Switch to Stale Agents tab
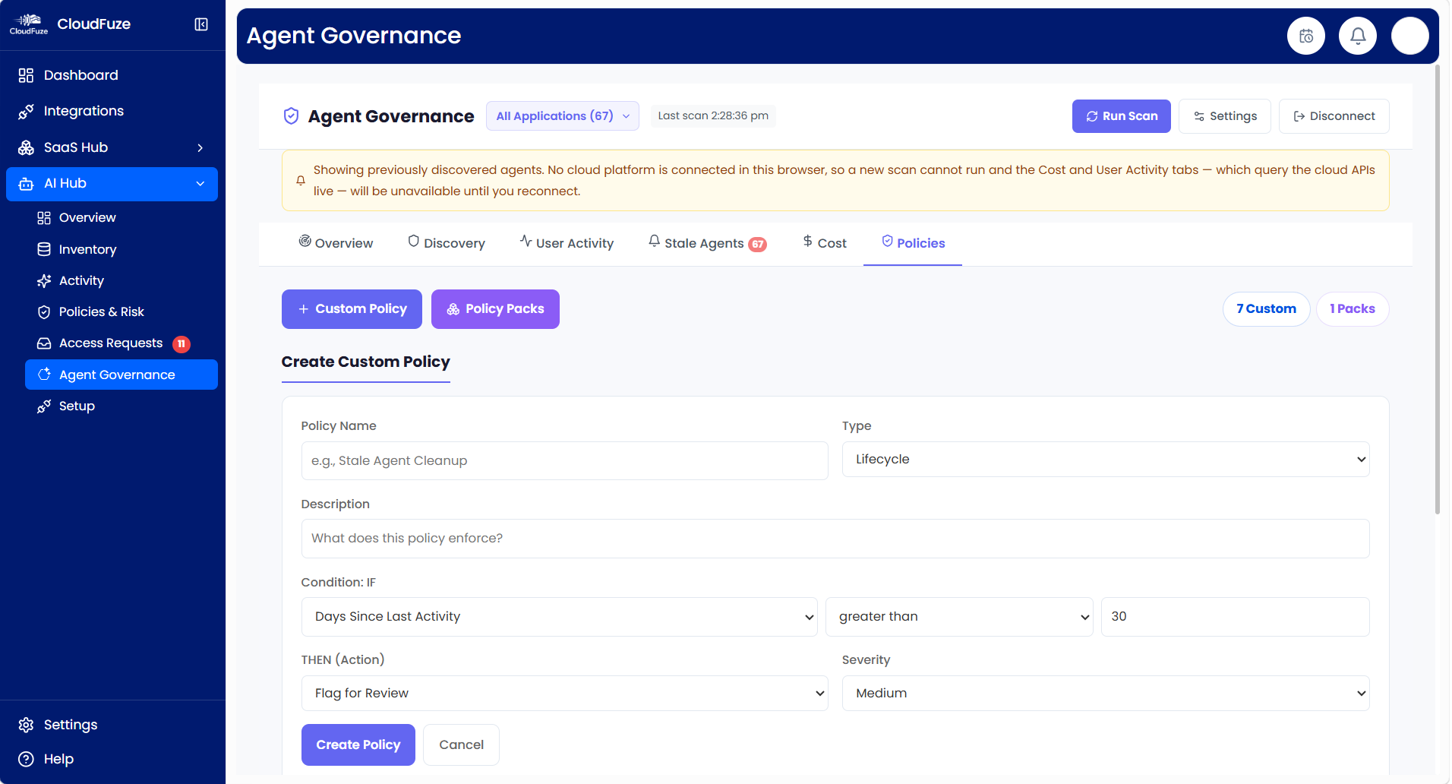1452x784 pixels. 707,243
